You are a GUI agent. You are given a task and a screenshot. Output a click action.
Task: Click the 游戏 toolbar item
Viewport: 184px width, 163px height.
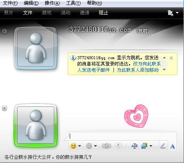click(46, 13)
